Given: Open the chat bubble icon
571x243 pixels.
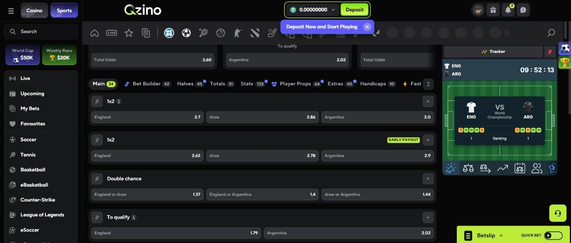Looking at the screenshot, I should coord(523,10).
